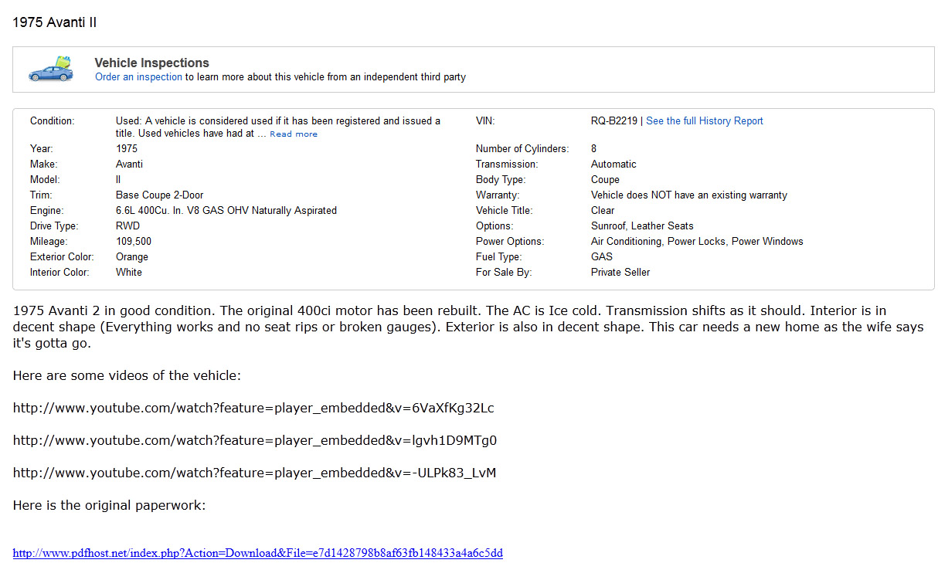
Task: Open the pdfhost.net original paperwork link
Action: (257, 553)
